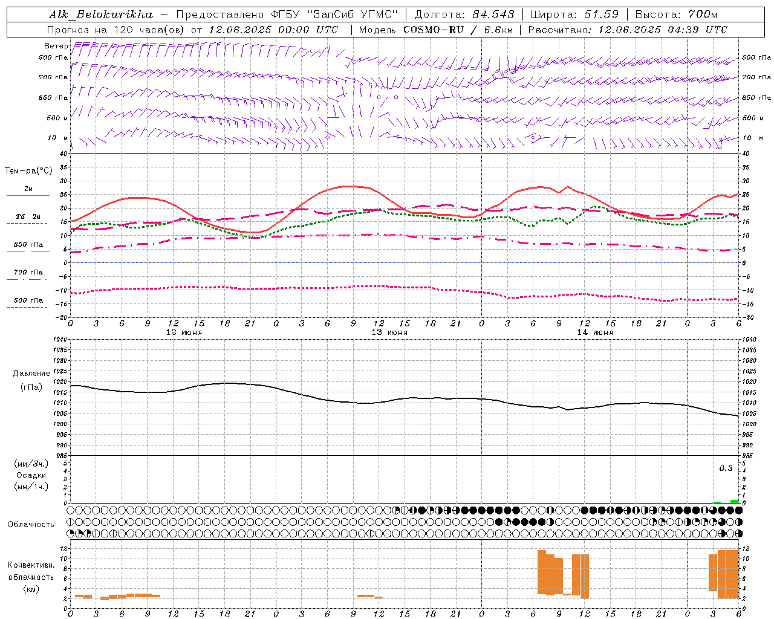Click the date label 12 июня
The width and height of the screenshot is (774, 619).
pos(184,332)
